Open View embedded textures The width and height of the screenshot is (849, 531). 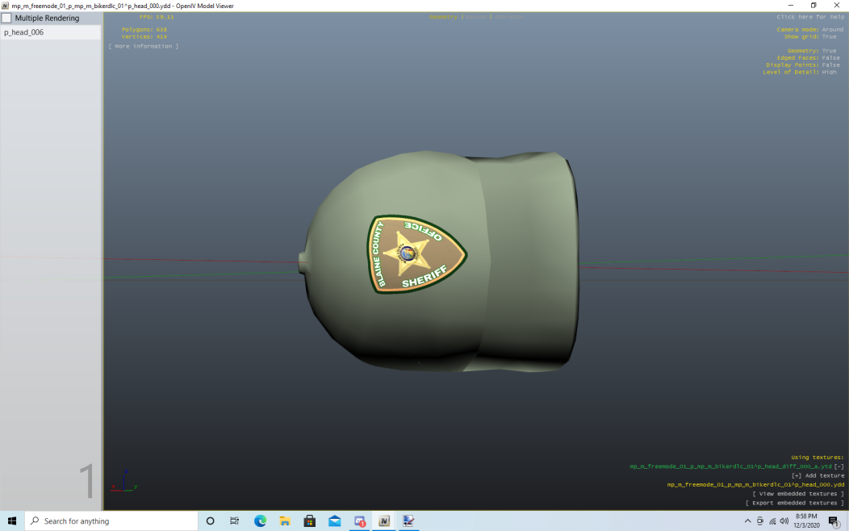(798, 494)
